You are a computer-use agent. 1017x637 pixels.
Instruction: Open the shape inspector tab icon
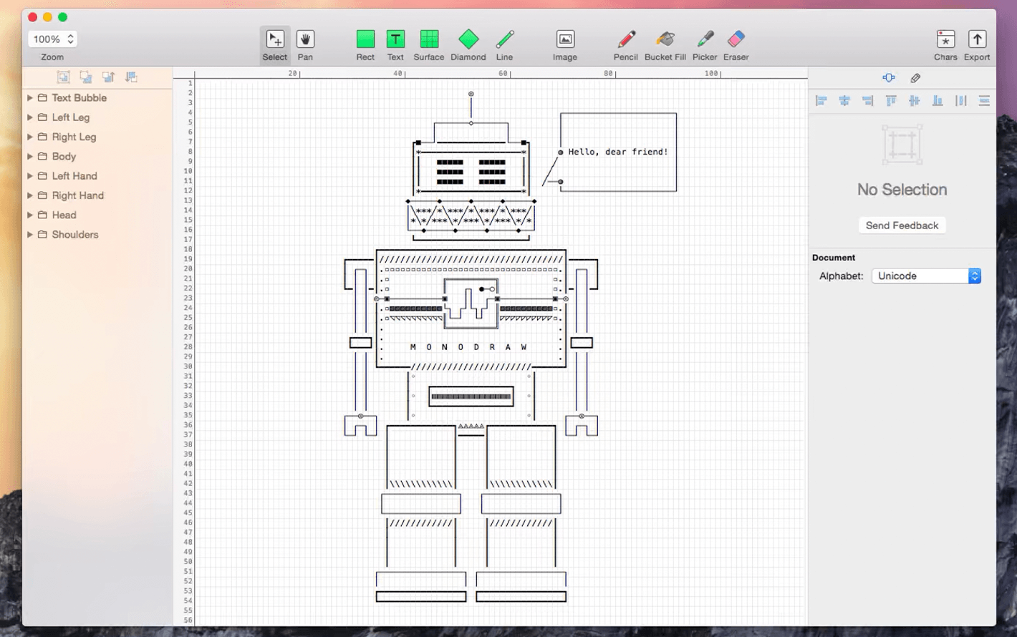click(889, 77)
